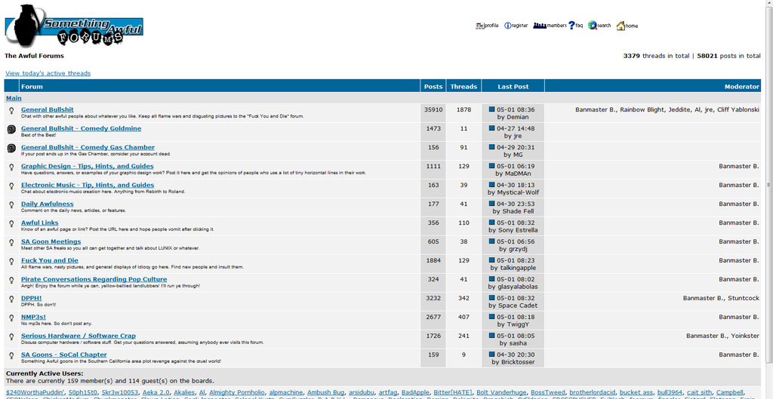Click lightbulb icon beside DPPH! forum
This screenshot has width=773, height=399.
11,299
